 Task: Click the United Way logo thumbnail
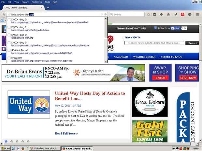pos(29,105)
